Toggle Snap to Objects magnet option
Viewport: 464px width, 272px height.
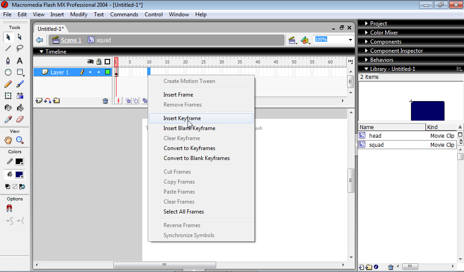tap(9, 209)
